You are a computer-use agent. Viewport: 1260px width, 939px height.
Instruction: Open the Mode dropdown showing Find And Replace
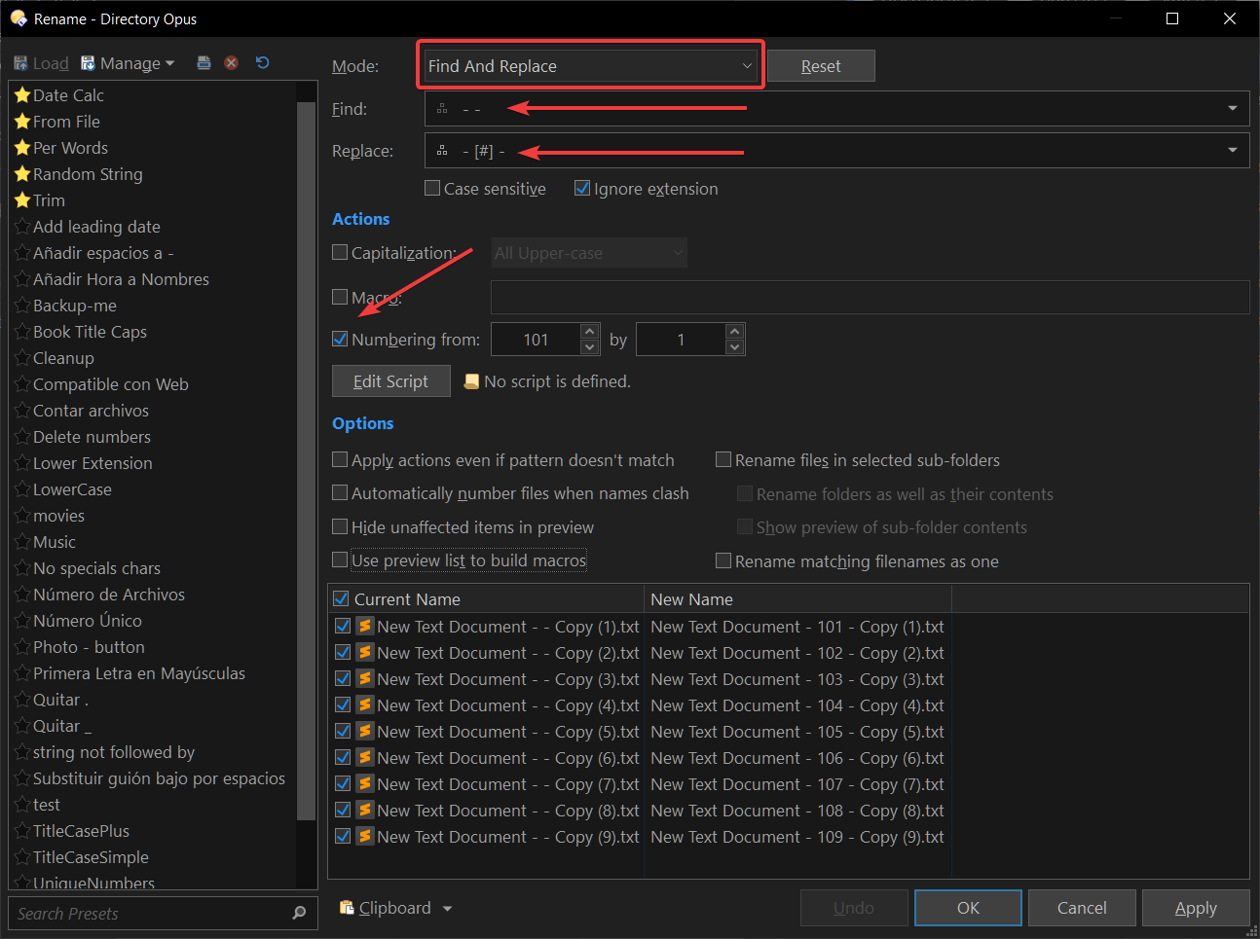590,66
